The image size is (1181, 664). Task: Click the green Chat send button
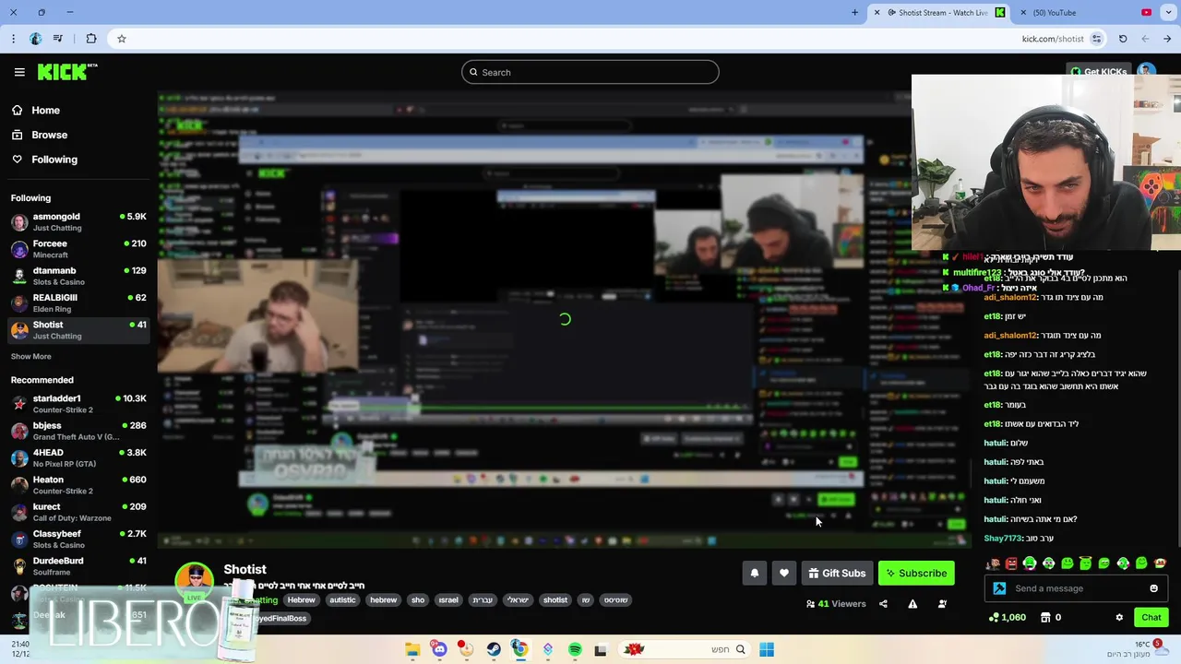click(x=1151, y=617)
